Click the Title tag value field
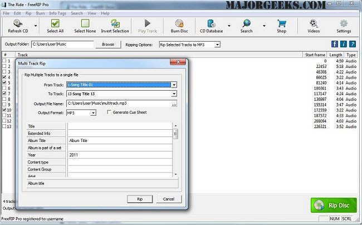The image size is (362, 225). pyautogui.click(x=120, y=126)
